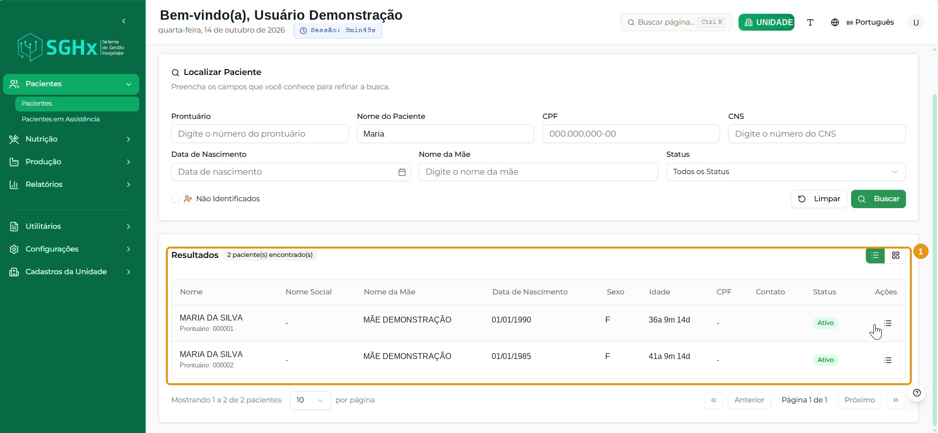Image resolution: width=938 pixels, height=433 pixels.
Task: Collapse the Pacientes sidebar menu
Action: [x=71, y=84]
